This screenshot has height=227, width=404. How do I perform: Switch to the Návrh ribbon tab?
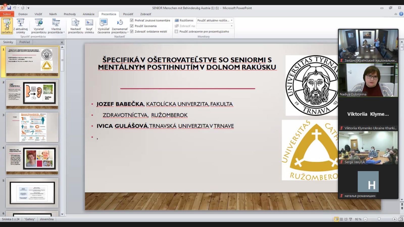click(x=53, y=14)
